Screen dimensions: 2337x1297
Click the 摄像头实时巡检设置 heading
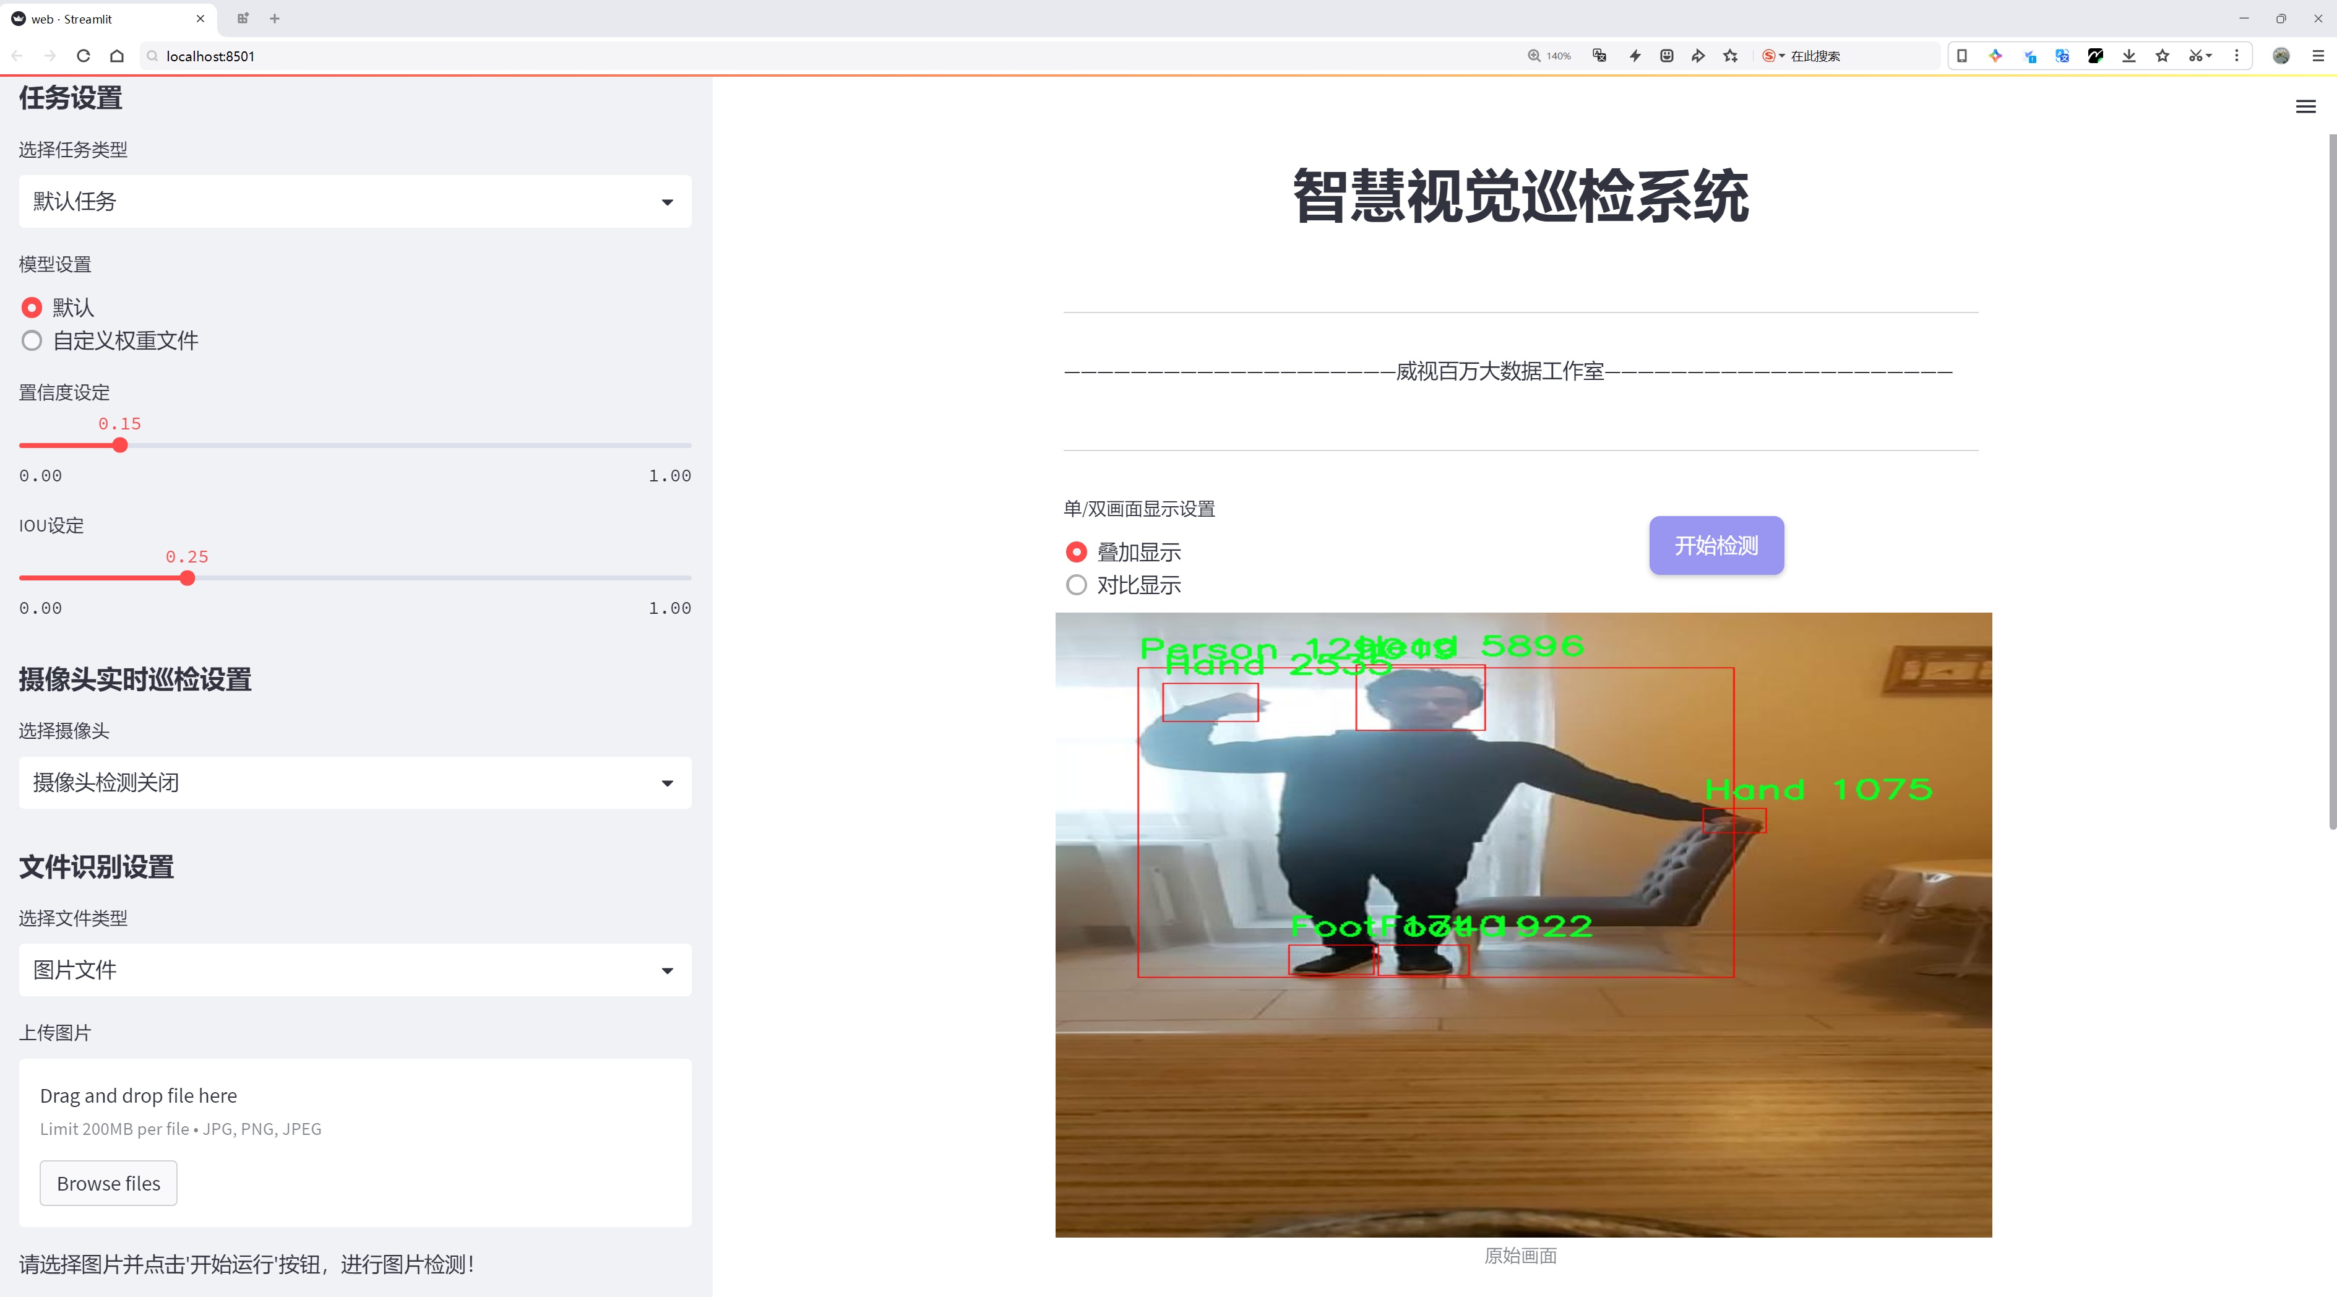click(x=135, y=679)
